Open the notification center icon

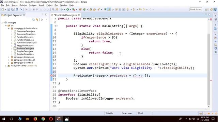click(213, 119)
